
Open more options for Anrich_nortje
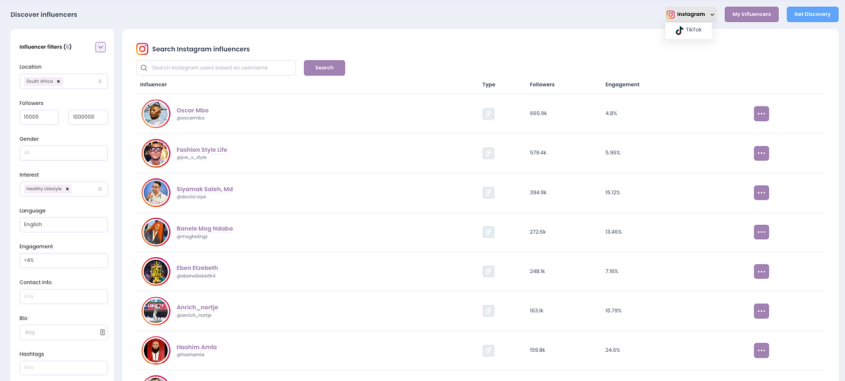(761, 311)
